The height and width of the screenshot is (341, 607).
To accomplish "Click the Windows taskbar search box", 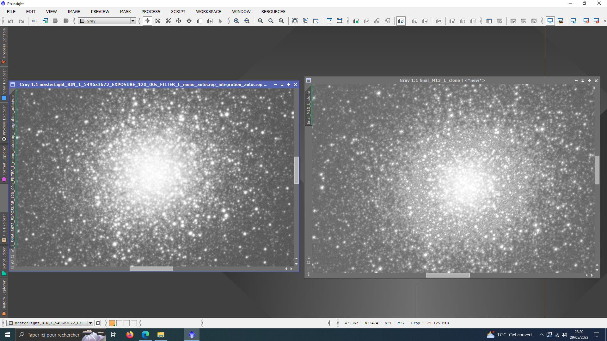I will (x=53, y=335).
